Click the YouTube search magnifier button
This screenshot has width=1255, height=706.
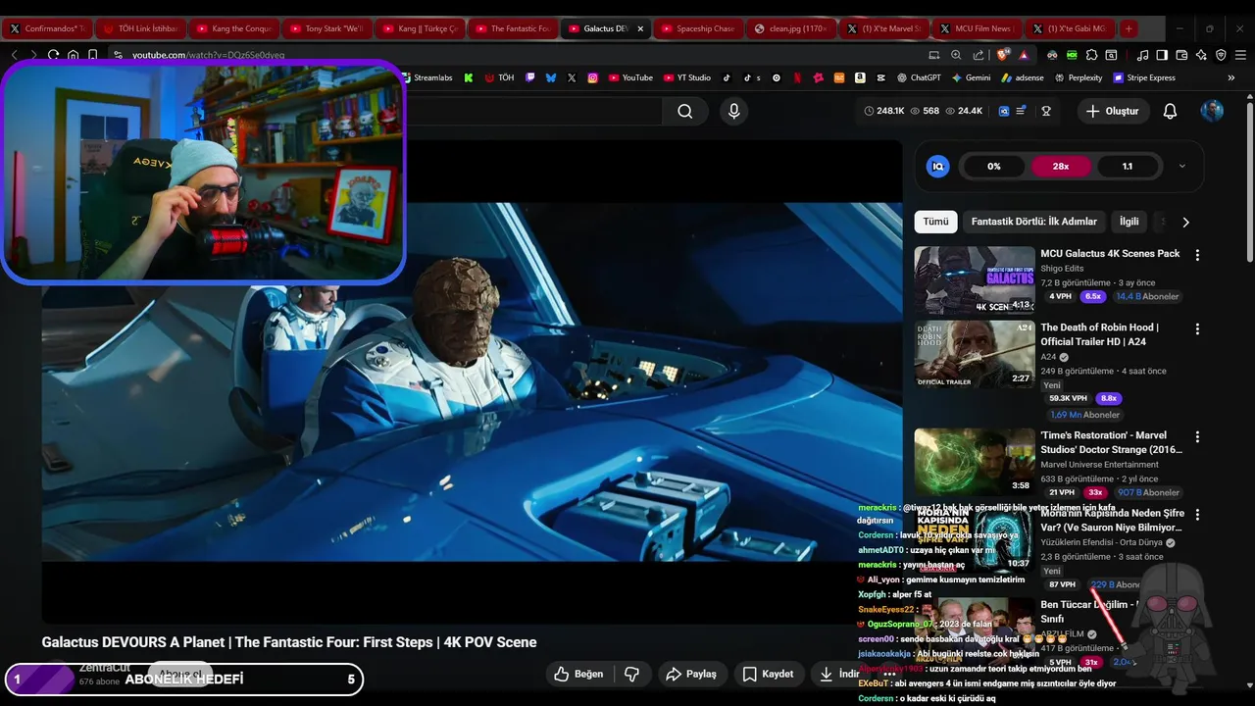pyautogui.click(x=684, y=111)
